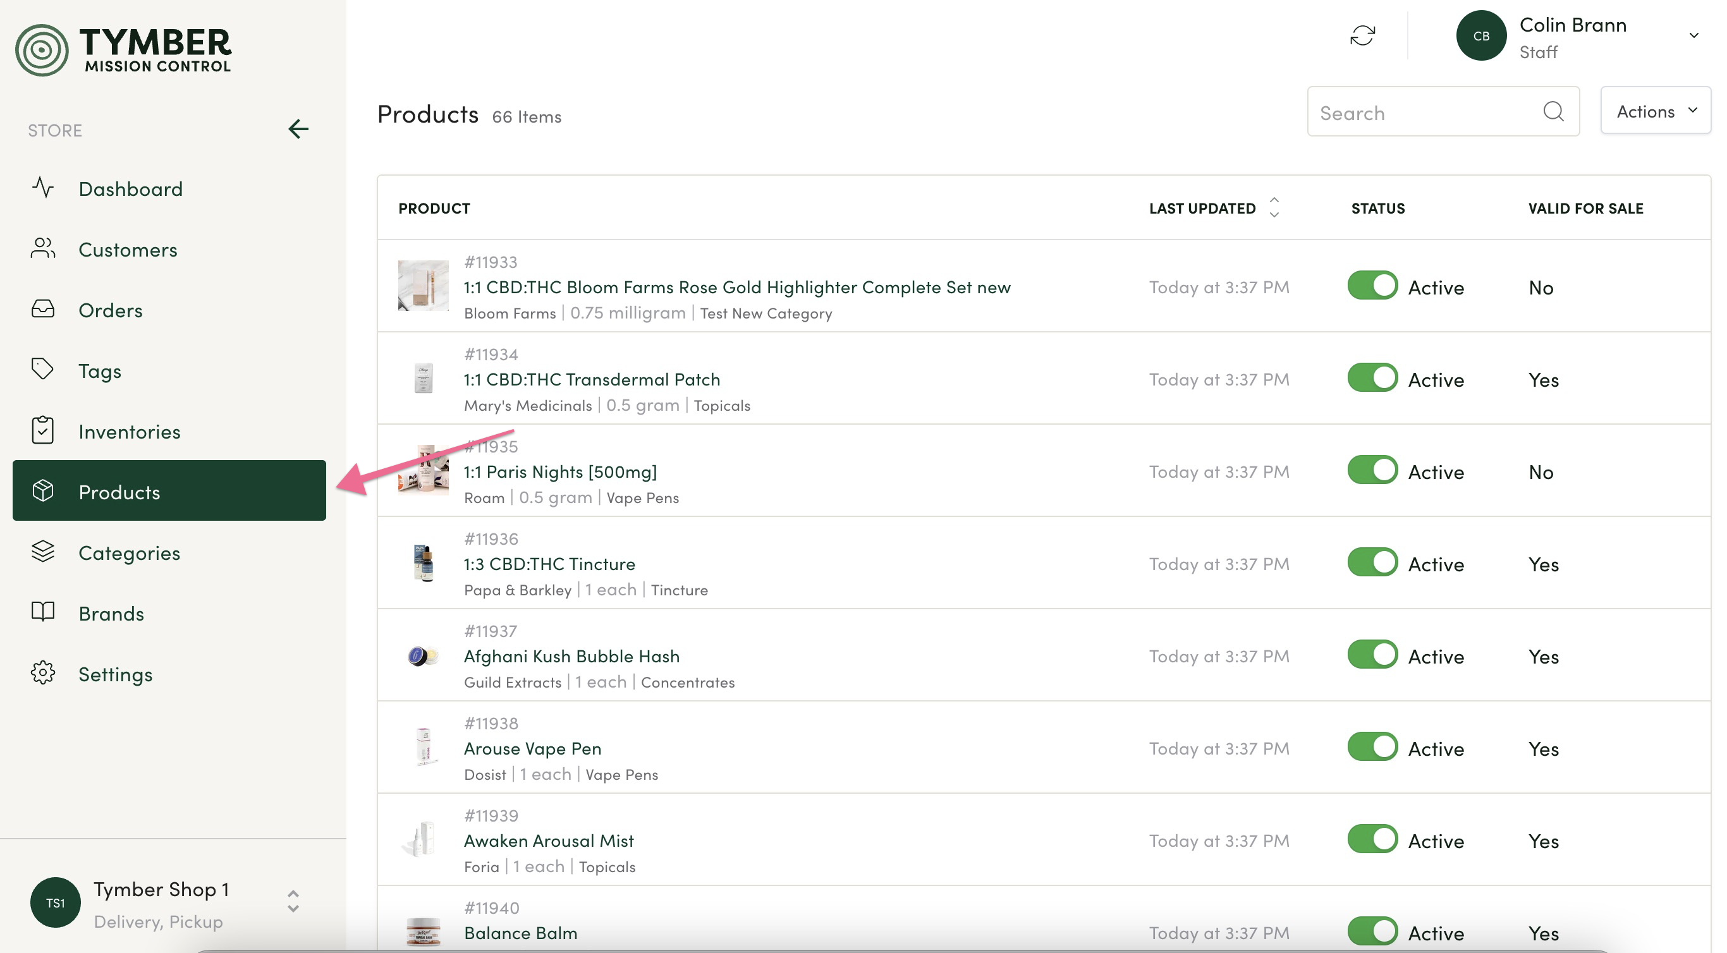Open the Tymber Shop 1 store switcher
This screenshot has width=1727, height=953.
point(293,902)
